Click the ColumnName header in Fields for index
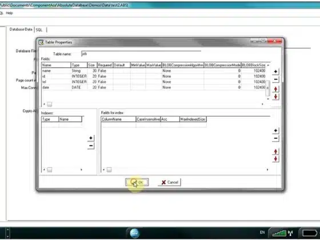The height and width of the screenshot is (240, 320). coord(118,119)
